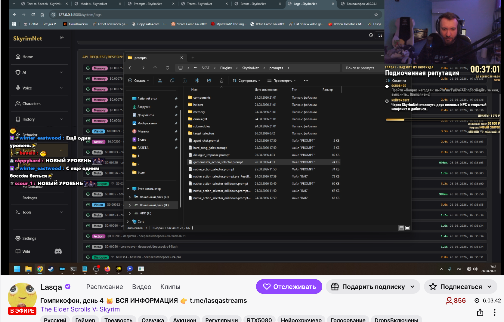This screenshot has width=504, height=322.
Task: Click the SkyrimNet breadcrumb in Explorer
Action: [x=250, y=68]
